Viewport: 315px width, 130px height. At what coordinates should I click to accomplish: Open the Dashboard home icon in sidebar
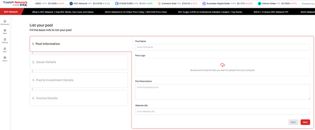5,21
